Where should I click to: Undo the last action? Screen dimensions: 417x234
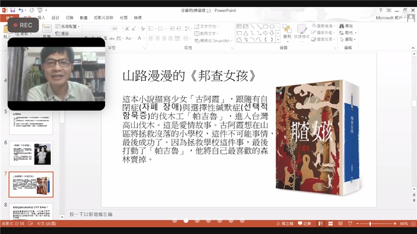click(20, 10)
